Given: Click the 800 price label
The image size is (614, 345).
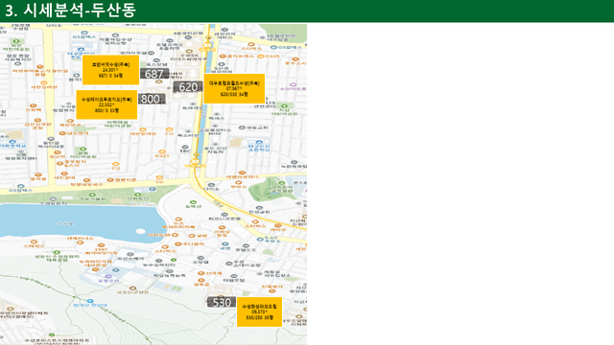Looking at the screenshot, I should (x=151, y=99).
